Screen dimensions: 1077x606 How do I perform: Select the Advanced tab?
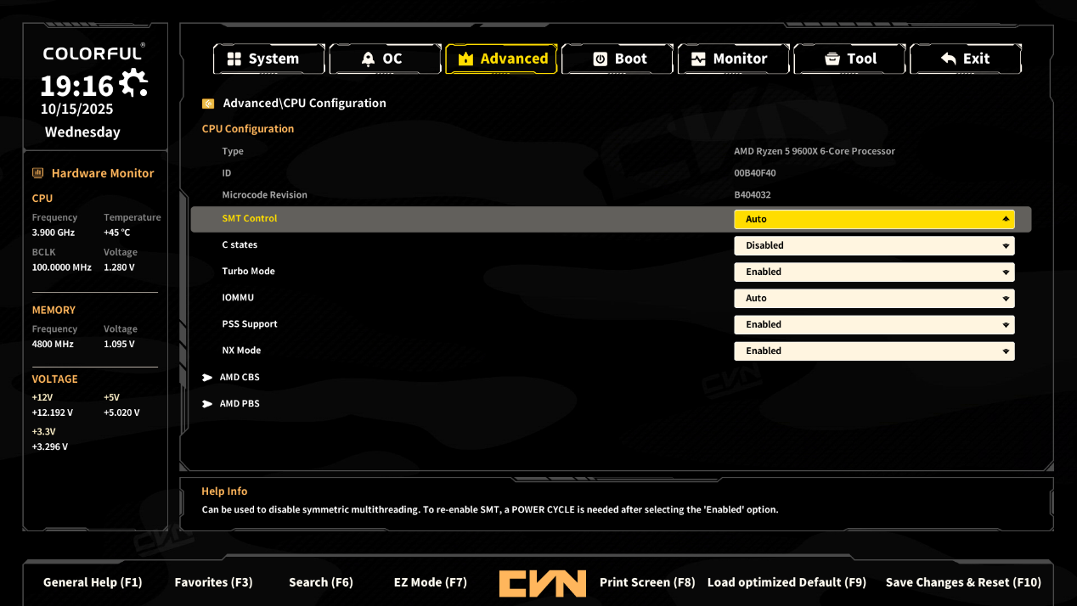click(x=501, y=59)
